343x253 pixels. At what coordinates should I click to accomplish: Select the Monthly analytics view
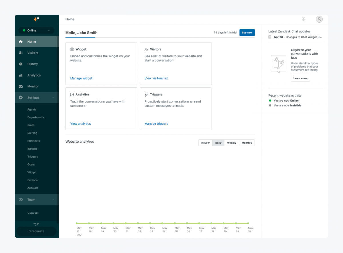pyautogui.click(x=247, y=143)
